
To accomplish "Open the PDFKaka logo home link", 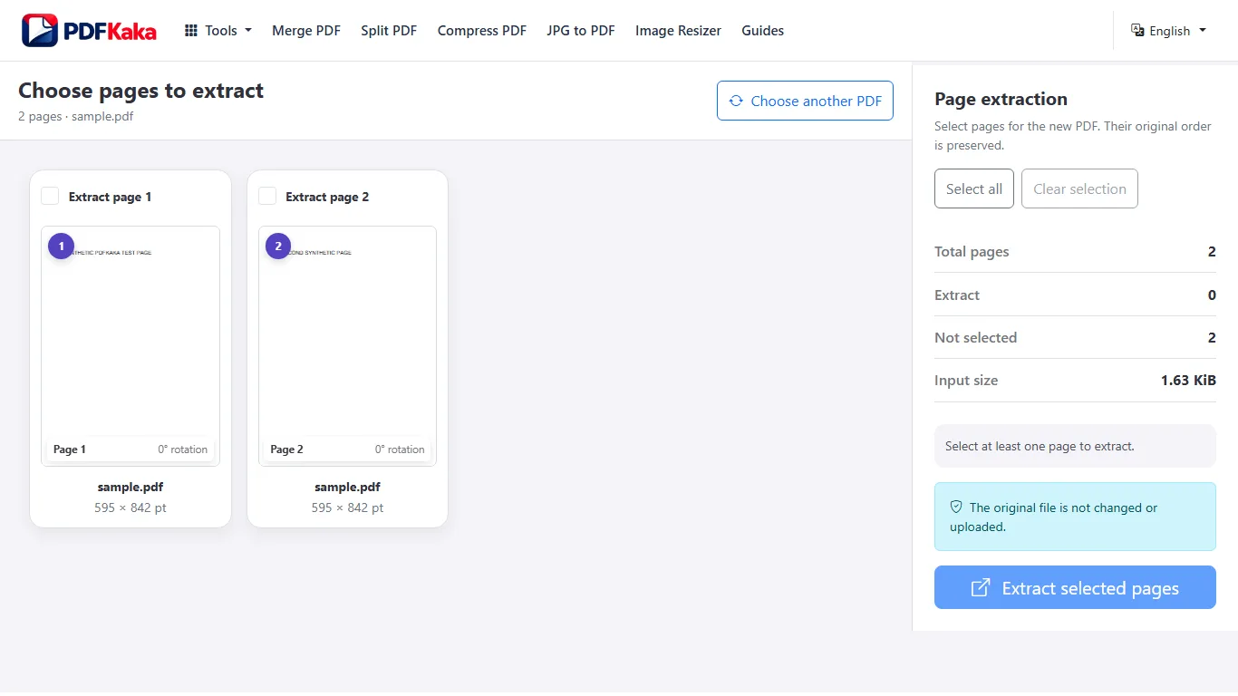I will pos(89,31).
